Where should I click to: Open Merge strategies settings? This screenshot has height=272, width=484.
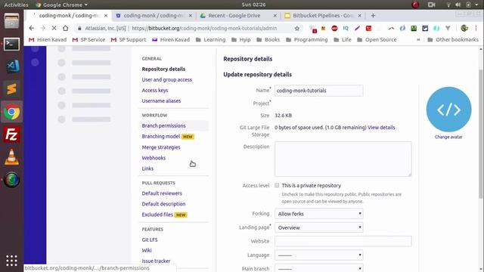coord(161,147)
